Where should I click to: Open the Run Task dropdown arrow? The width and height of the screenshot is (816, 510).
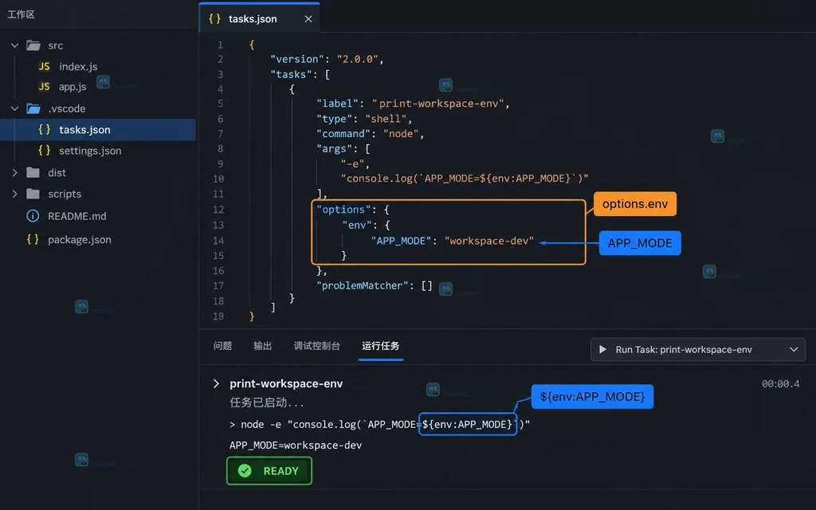(794, 349)
